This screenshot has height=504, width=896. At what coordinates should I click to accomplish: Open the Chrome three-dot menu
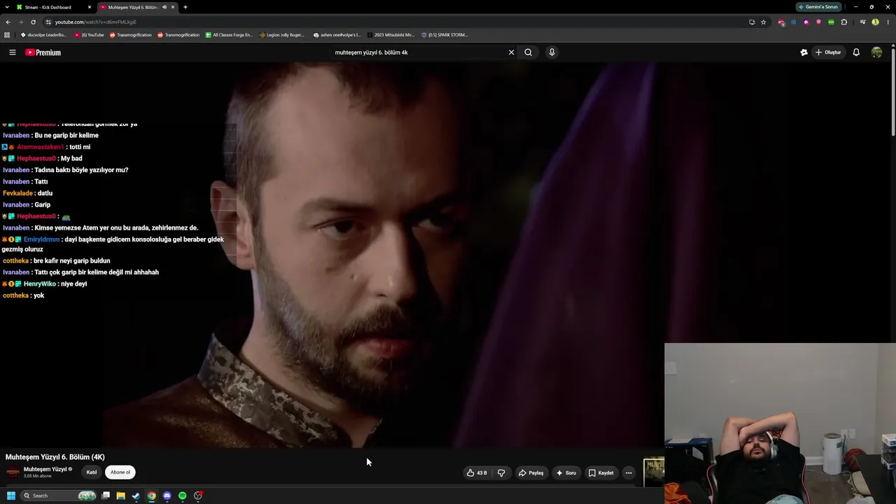[888, 22]
